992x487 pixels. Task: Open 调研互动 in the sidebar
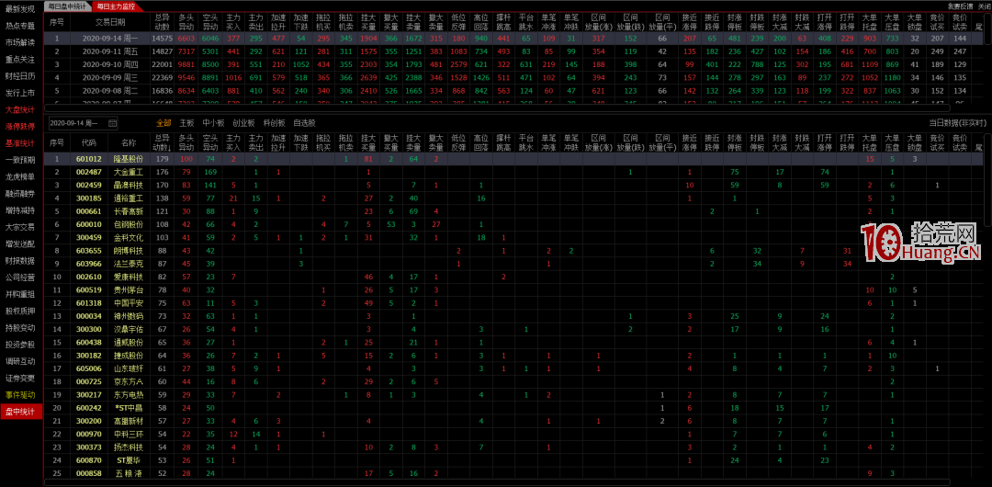[x=21, y=361]
